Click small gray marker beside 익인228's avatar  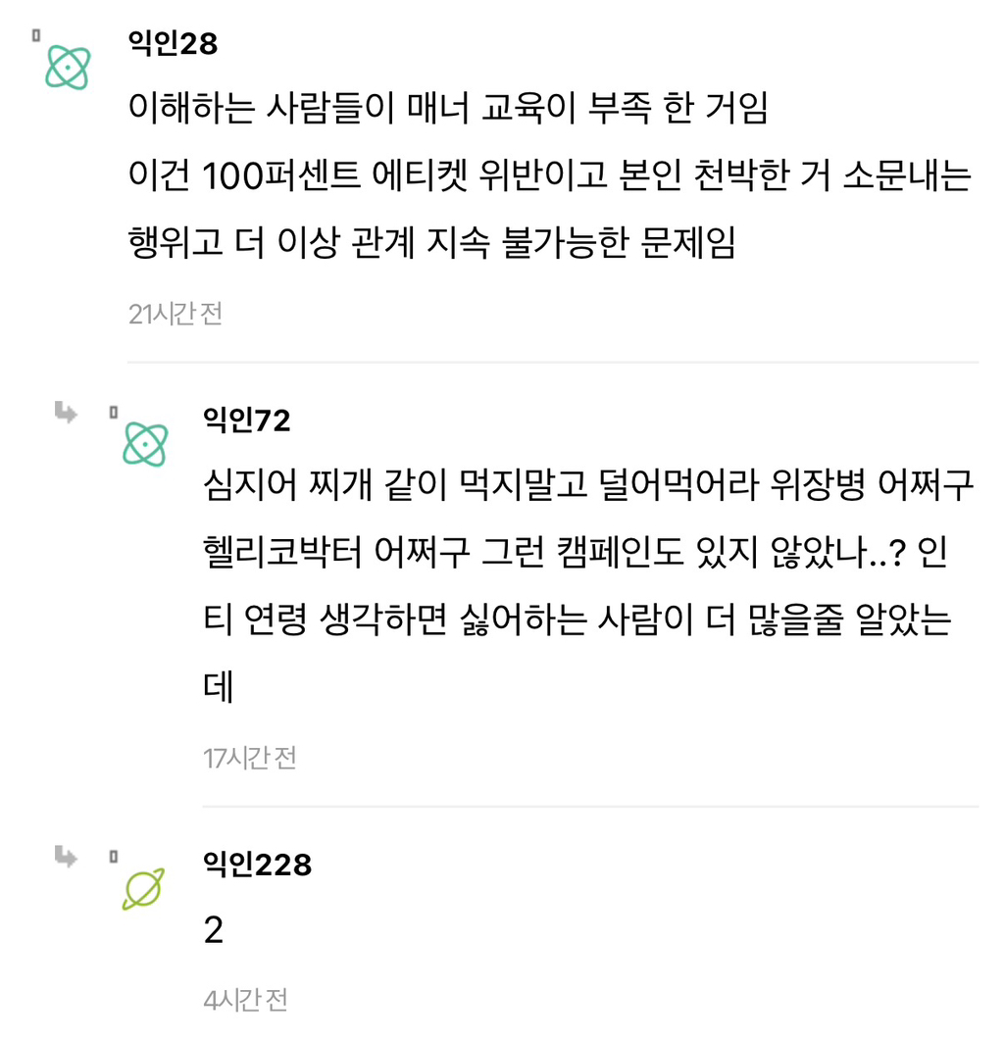point(114,857)
